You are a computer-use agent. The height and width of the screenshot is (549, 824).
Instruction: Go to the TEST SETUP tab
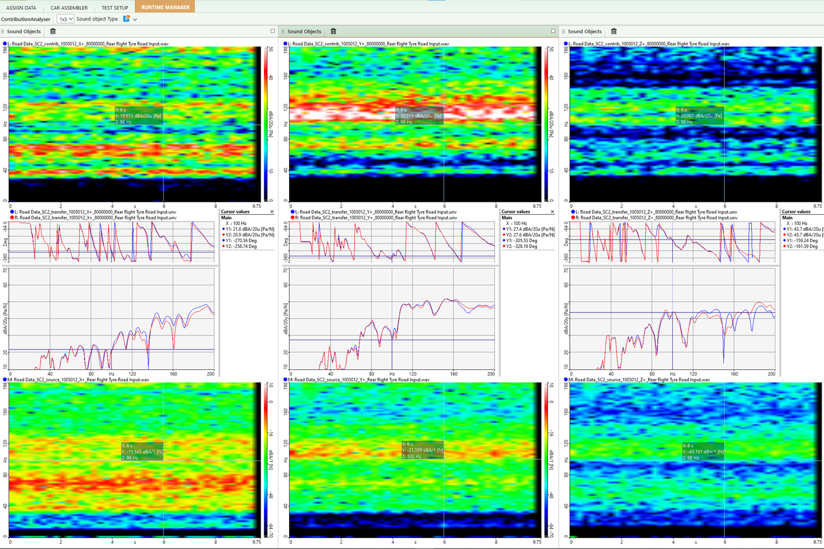pyautogui.click(x=115, y=7)
